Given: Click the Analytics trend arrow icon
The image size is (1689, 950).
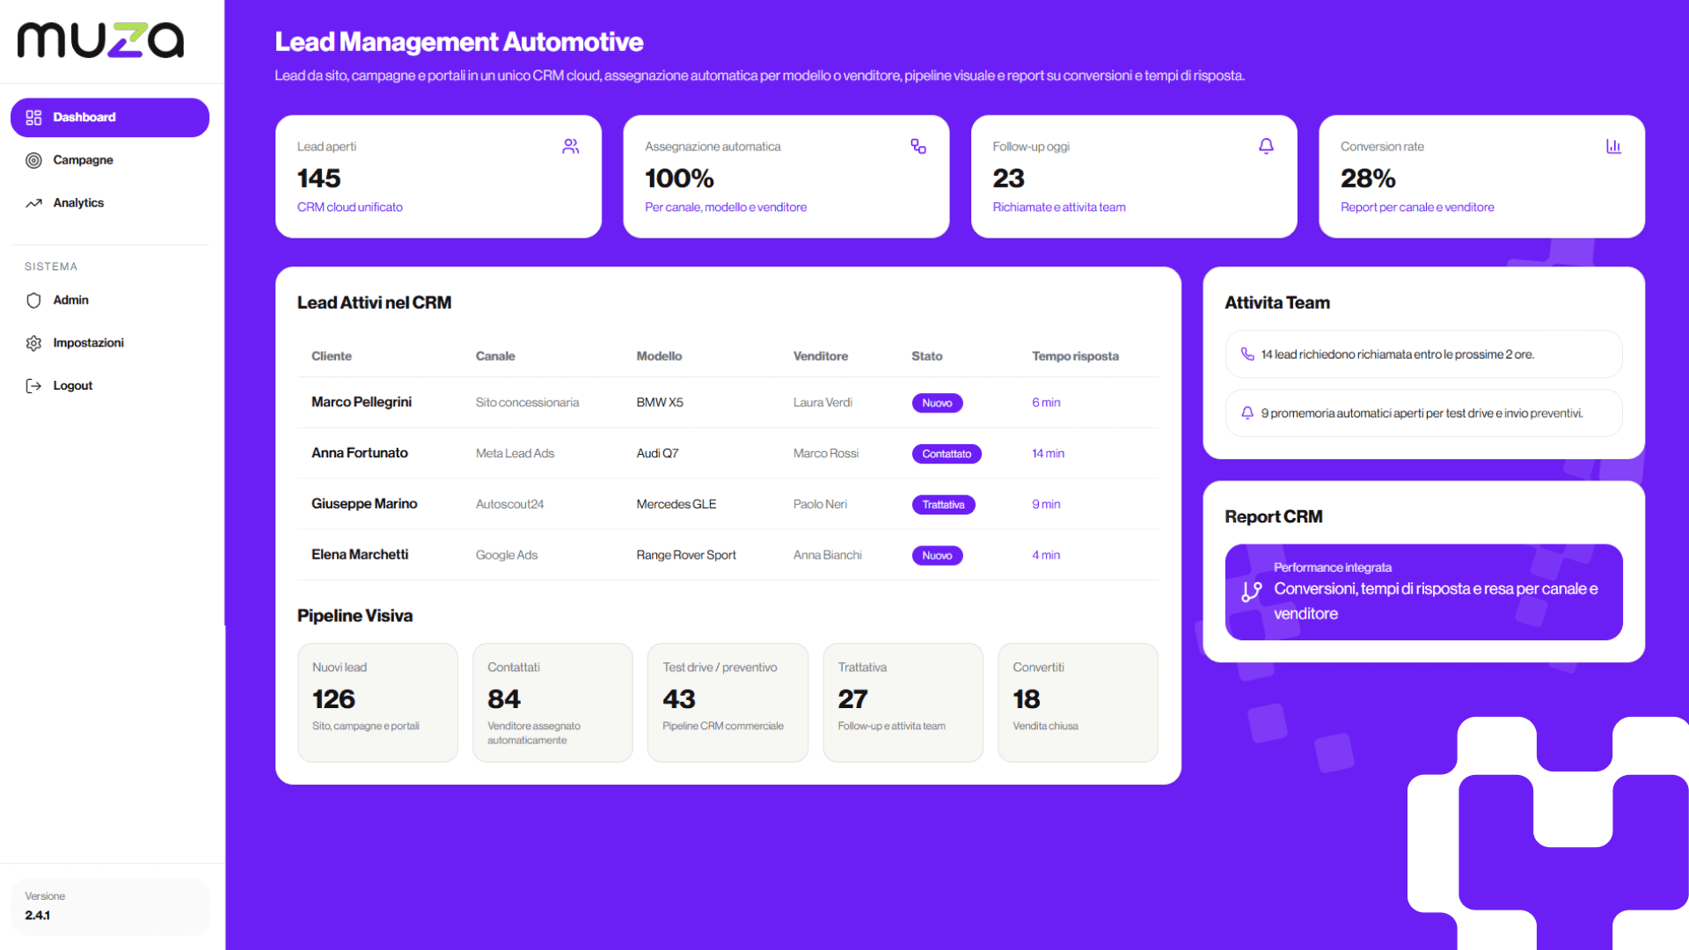Looking at the screenshot, I should 33,203.
